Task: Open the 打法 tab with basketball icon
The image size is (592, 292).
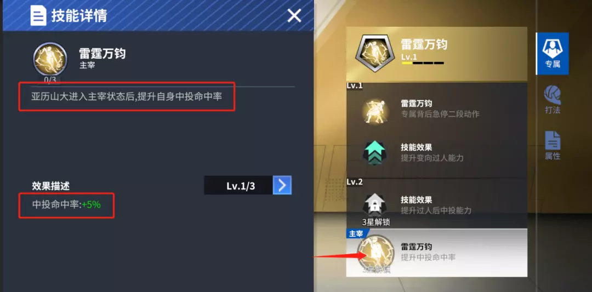Action: coord(553,100)
